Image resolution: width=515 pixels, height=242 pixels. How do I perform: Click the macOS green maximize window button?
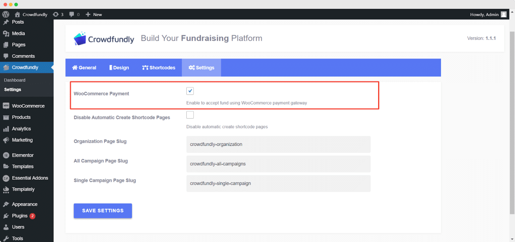click(16, 4)
